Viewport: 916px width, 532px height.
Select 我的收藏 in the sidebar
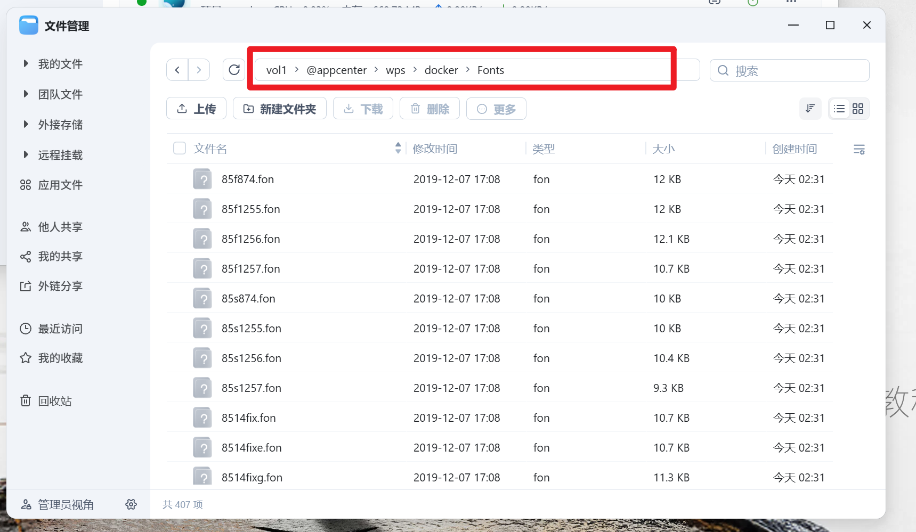point(60,358)
